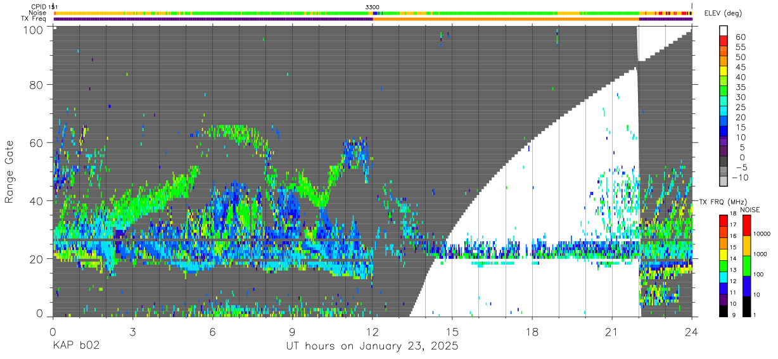Click the x-axis tick label '12'
The height and width of the screenshot is (359, 778).
(372, 331)
